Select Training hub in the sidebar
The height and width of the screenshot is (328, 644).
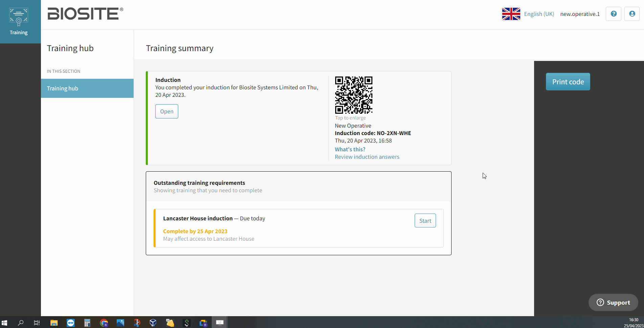click(x=87, y=88)
